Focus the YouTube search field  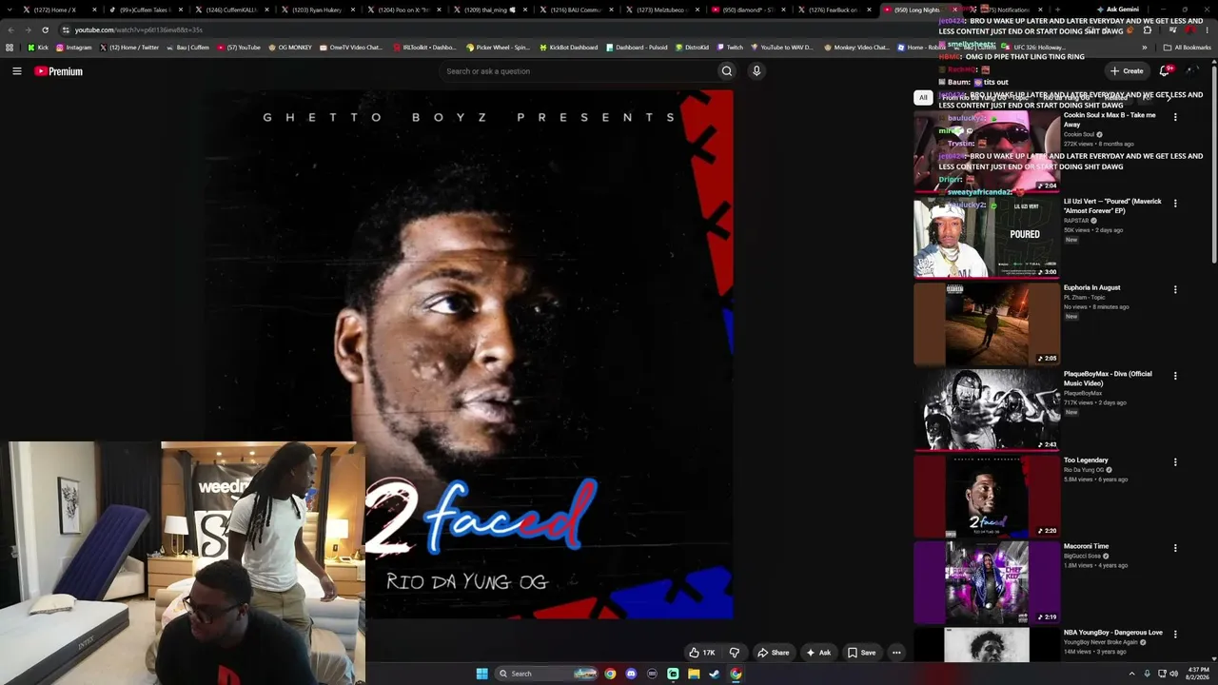[x=580, y=71]
